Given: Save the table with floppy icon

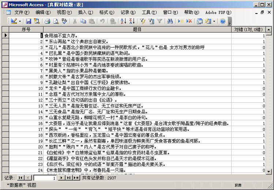Looking at the screenshot, I should [x=29, y=21].
